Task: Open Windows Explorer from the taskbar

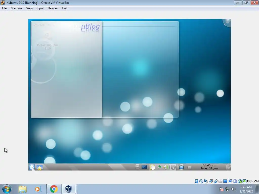Action: [23, 189]
